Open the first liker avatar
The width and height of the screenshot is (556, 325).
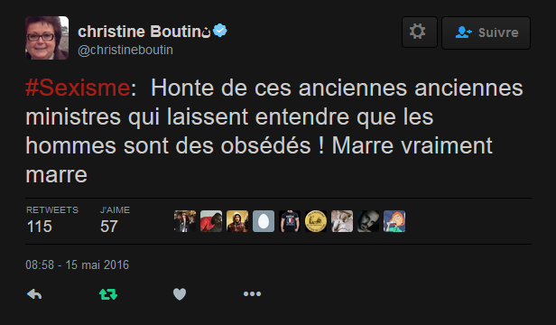(x=185, y=221)
